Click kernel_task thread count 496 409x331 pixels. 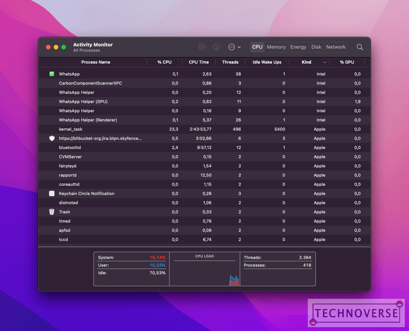[x=237, y=129]
